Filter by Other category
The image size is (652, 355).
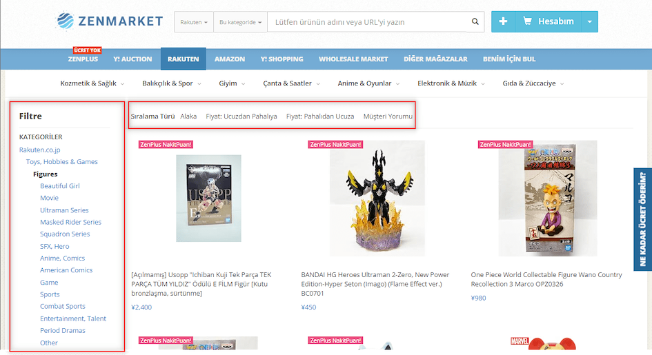point(49,343)
